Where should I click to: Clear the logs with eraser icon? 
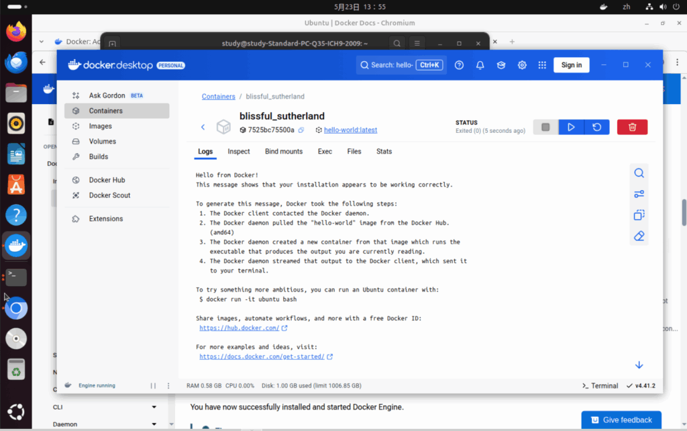[639, 236]
